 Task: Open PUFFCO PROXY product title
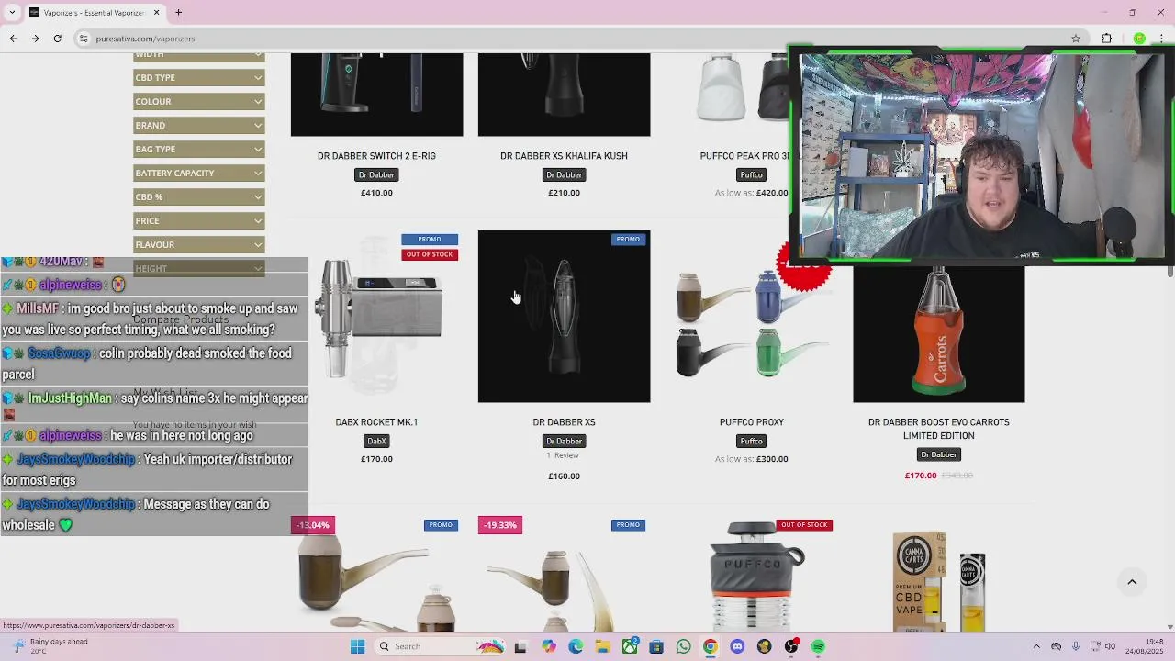point(752,422)
